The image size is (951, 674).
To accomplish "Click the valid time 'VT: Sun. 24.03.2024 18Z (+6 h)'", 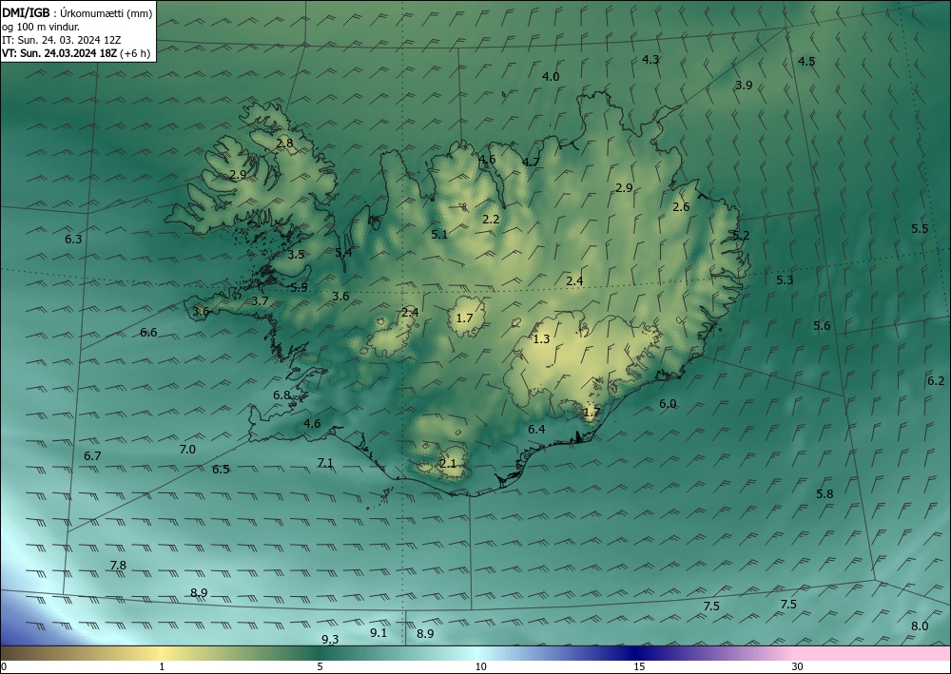I will tap(76, 53).
